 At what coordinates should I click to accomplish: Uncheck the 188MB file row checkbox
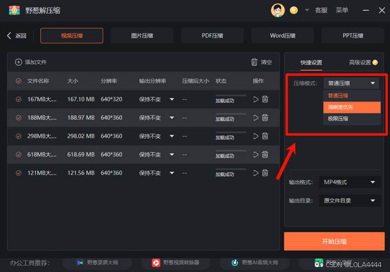click(x=18, y=118)
